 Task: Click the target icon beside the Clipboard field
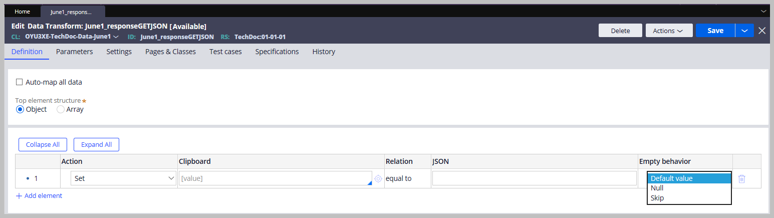[378, 178]
